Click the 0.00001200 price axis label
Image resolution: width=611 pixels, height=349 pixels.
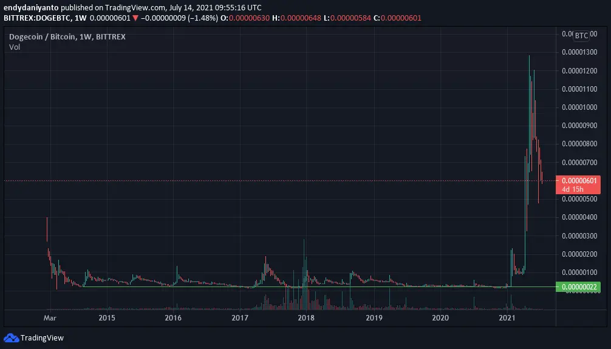tap(579, 71)
